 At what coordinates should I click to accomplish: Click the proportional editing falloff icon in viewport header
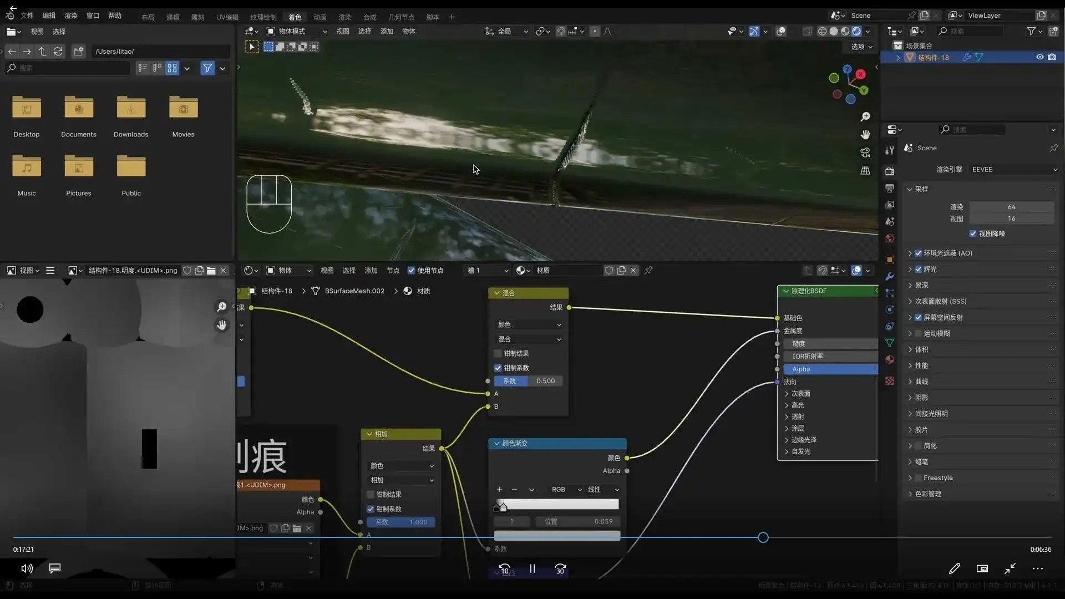[x=607, y=32]
